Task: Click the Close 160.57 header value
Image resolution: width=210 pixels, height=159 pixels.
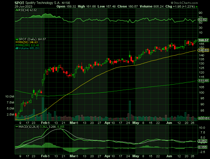Action: click(x=127, y=6)
